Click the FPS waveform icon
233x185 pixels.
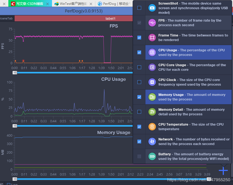point(152,23)
